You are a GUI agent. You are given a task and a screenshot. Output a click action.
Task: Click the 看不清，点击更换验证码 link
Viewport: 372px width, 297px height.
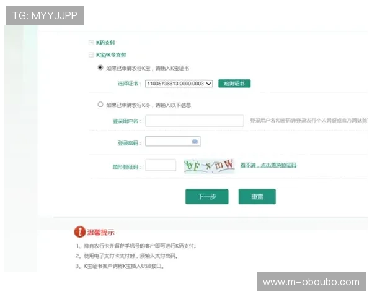[268, 165]
